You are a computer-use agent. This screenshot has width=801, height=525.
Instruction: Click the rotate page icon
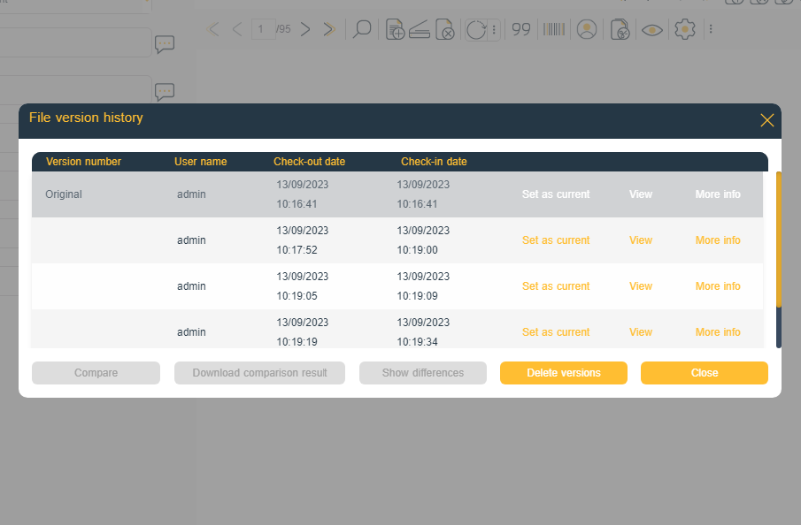[476, 29]
